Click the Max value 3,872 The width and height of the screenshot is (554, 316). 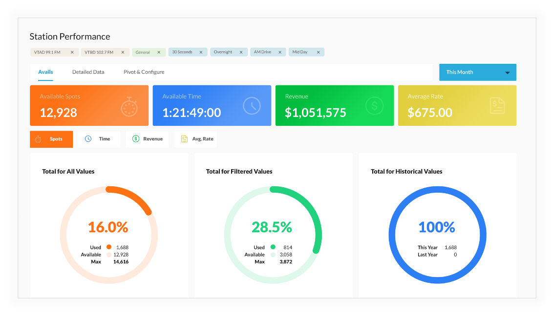pyautogui.click(x=286, y=262)
